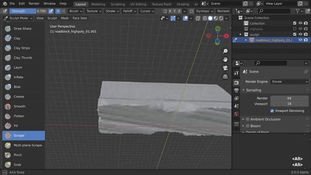The height and width of the screenshot is (175, 311).
Task: Select the Layer brush
Action: tap(24, 68)
